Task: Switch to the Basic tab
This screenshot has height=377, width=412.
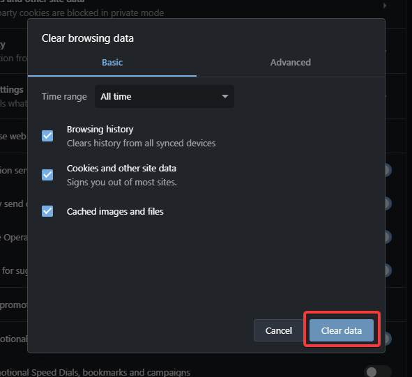Action: (x=112, y=63)
